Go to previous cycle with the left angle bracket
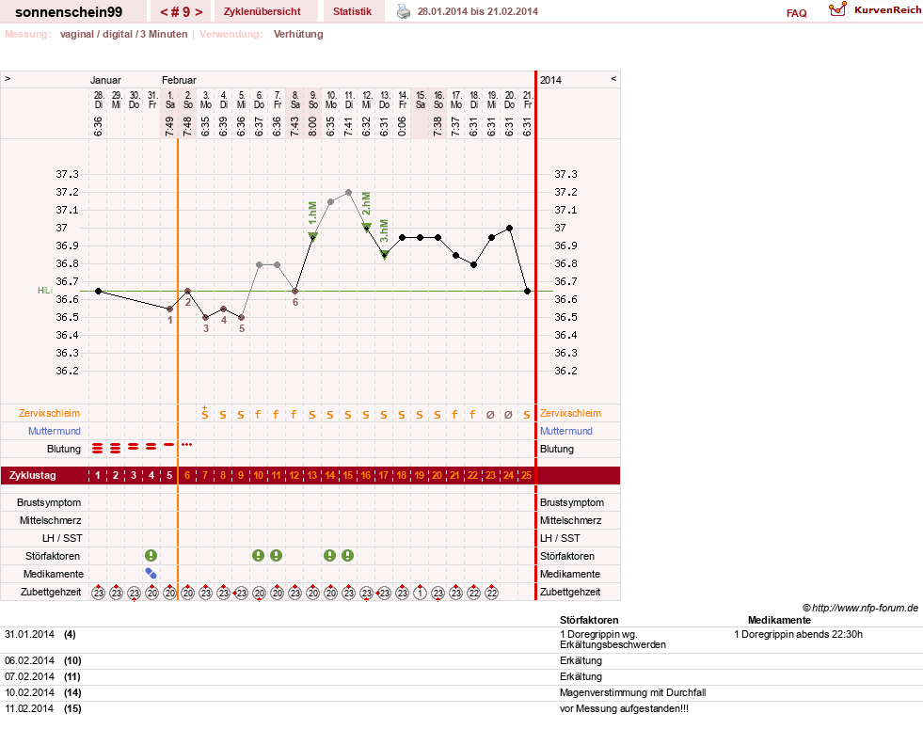The height and width of the screenshot is (745, 923). (x=164, y=12)
